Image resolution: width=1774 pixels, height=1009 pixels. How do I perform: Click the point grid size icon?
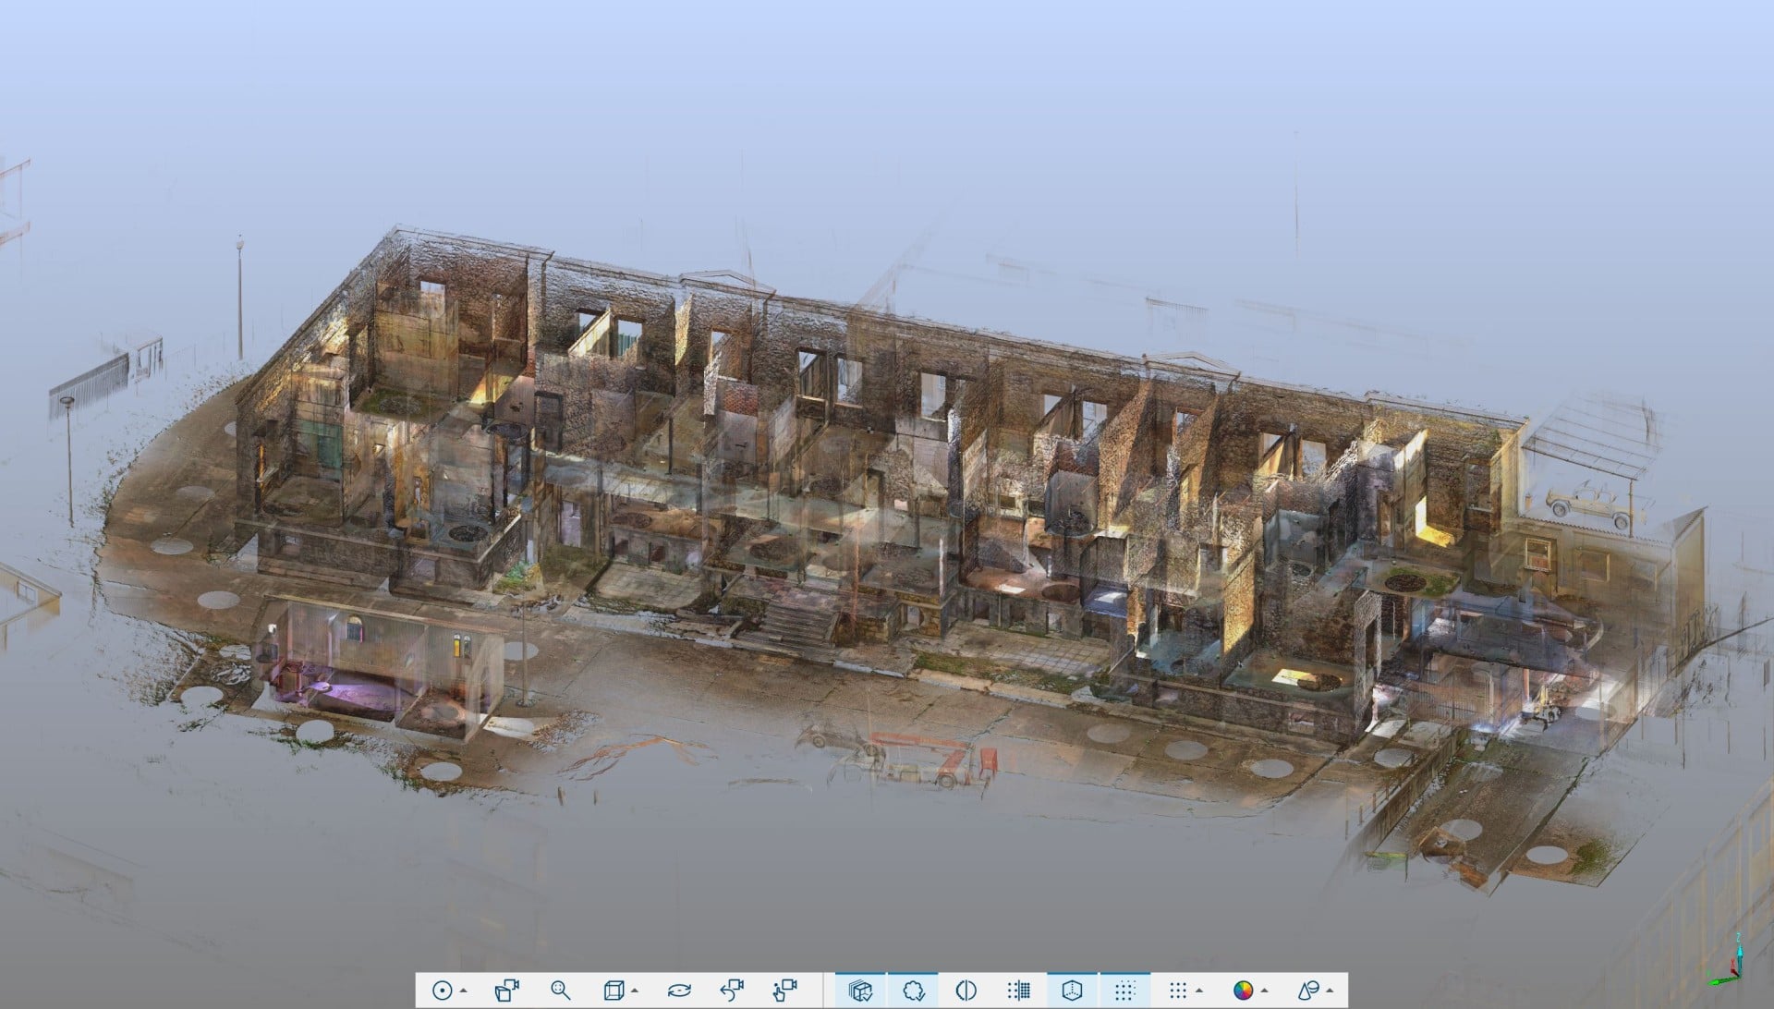1177,991
